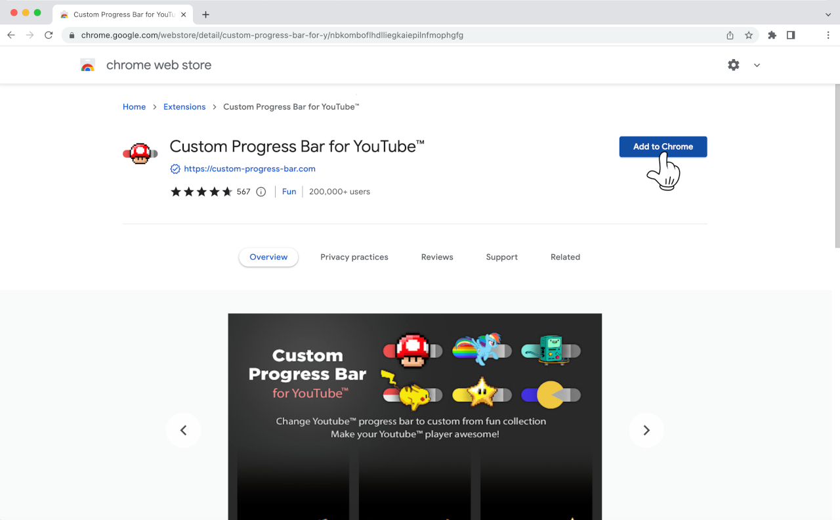
Task: Click the browser forward arrow
Action: point(30,35)
